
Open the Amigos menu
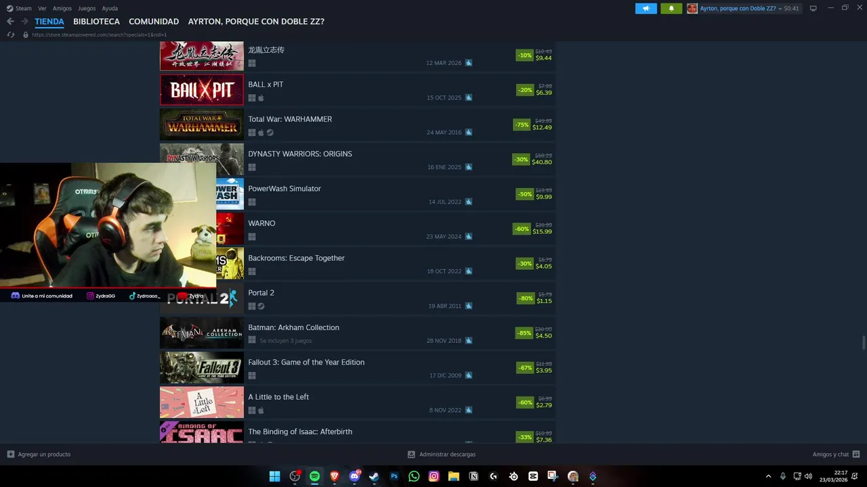click(62, 8)
